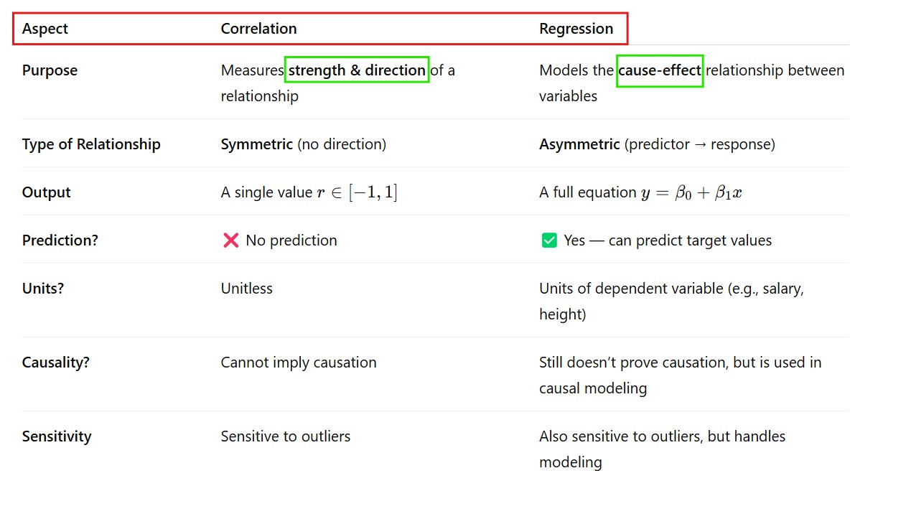Select the Type of Relationship row label
The image size is (911, 519).
coord(91,144)
